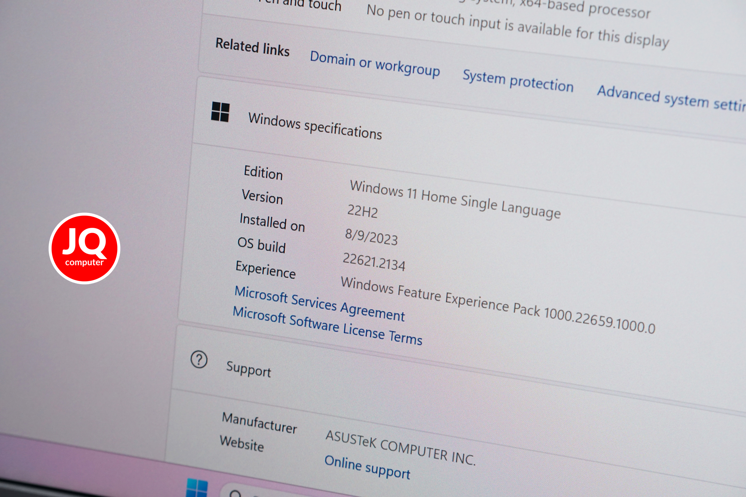Open the Microsoft Services Agreement link

click(x=320, y=303)
